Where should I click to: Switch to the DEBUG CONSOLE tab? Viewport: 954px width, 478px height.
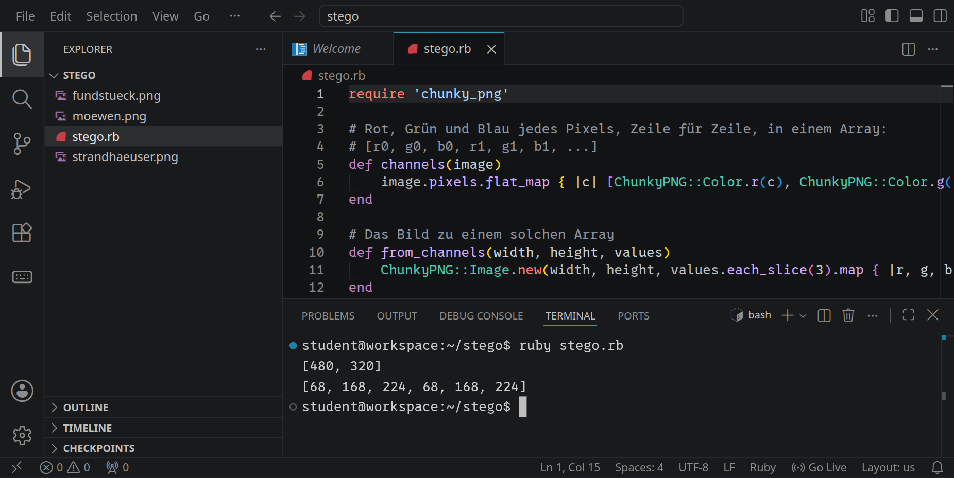tap(481, 316)
